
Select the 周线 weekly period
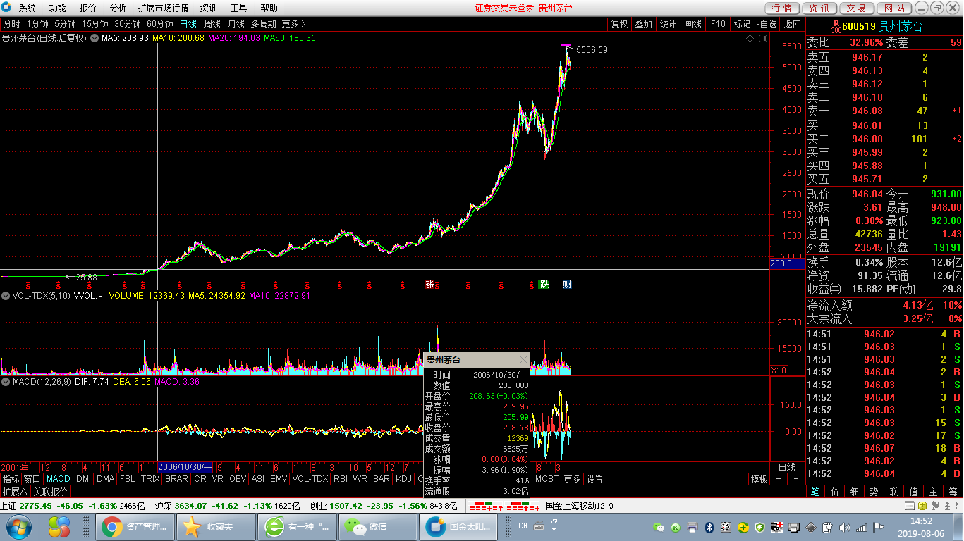(212, 24)
